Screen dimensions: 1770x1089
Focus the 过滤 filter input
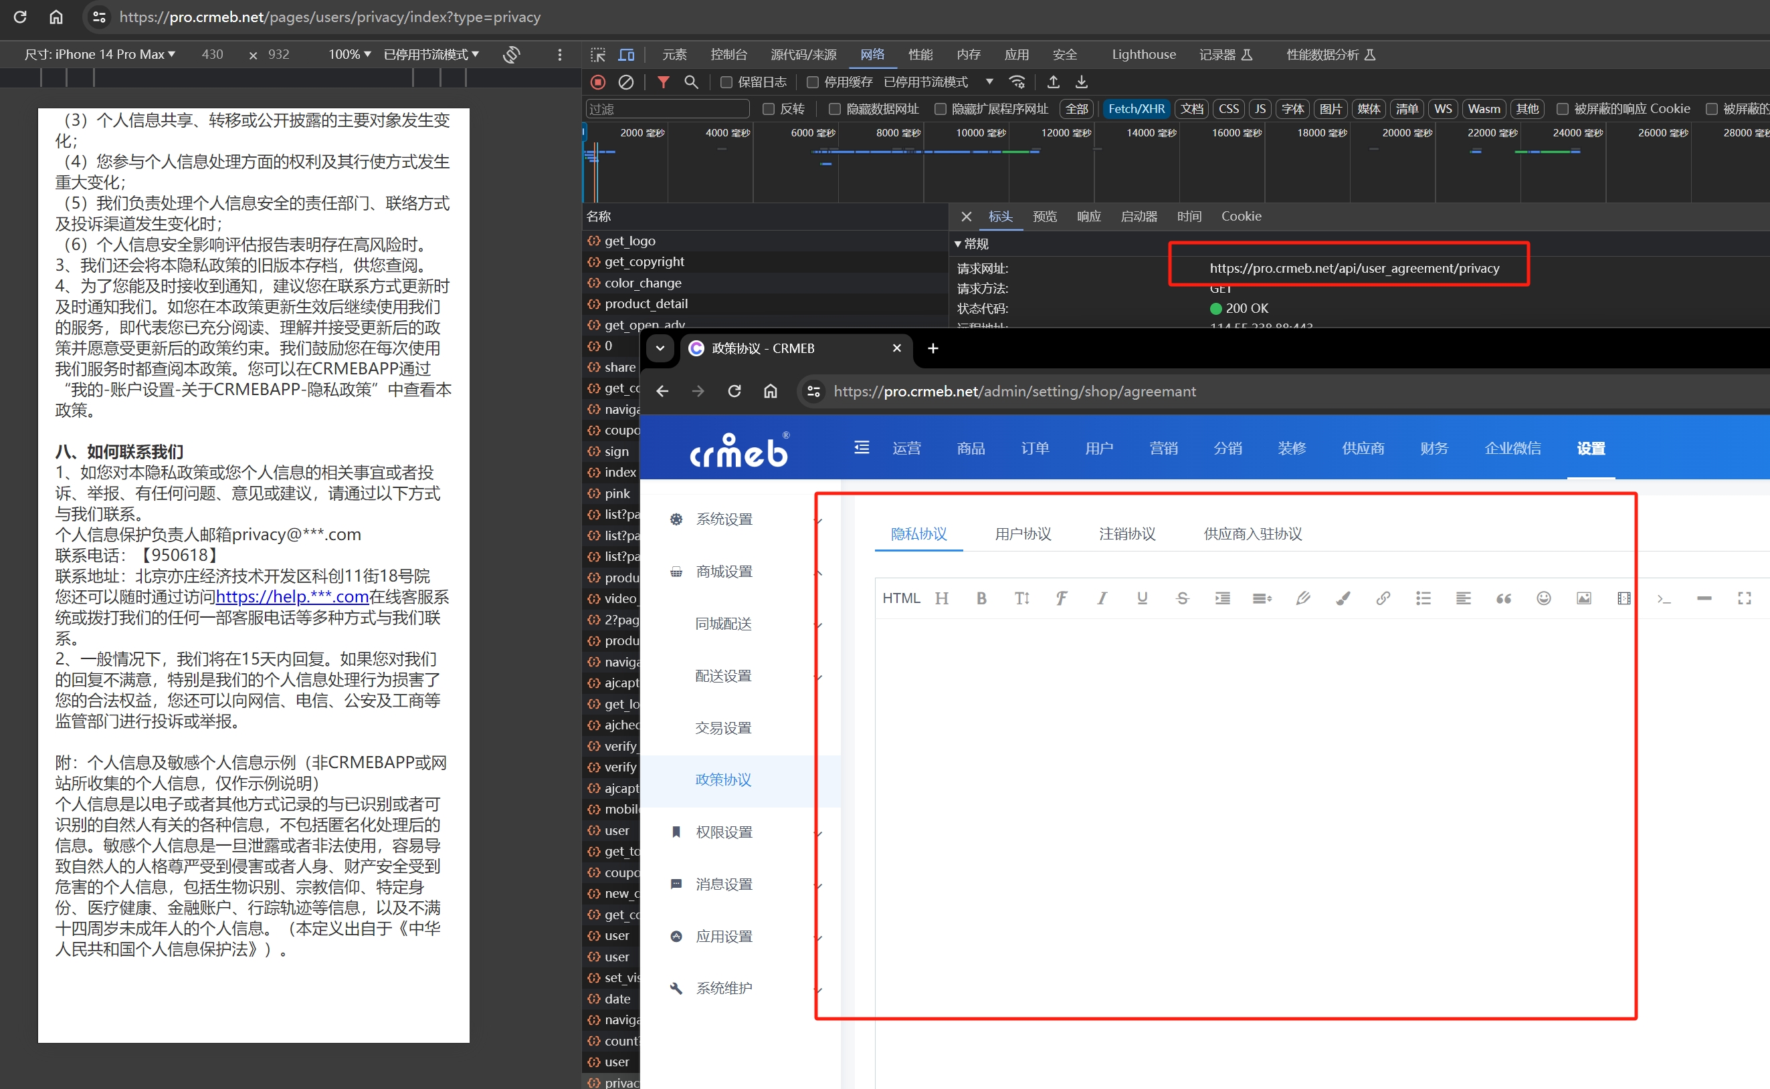[x=668, y=109]
